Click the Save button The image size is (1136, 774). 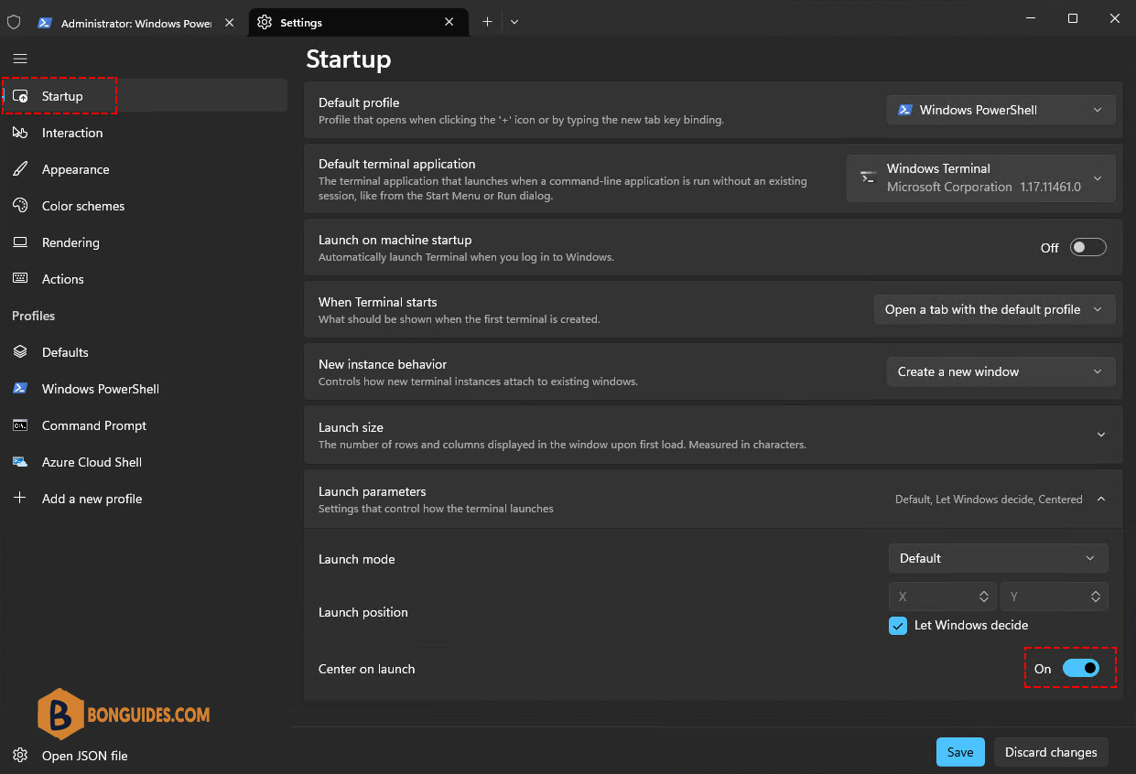tap(960, 752)
